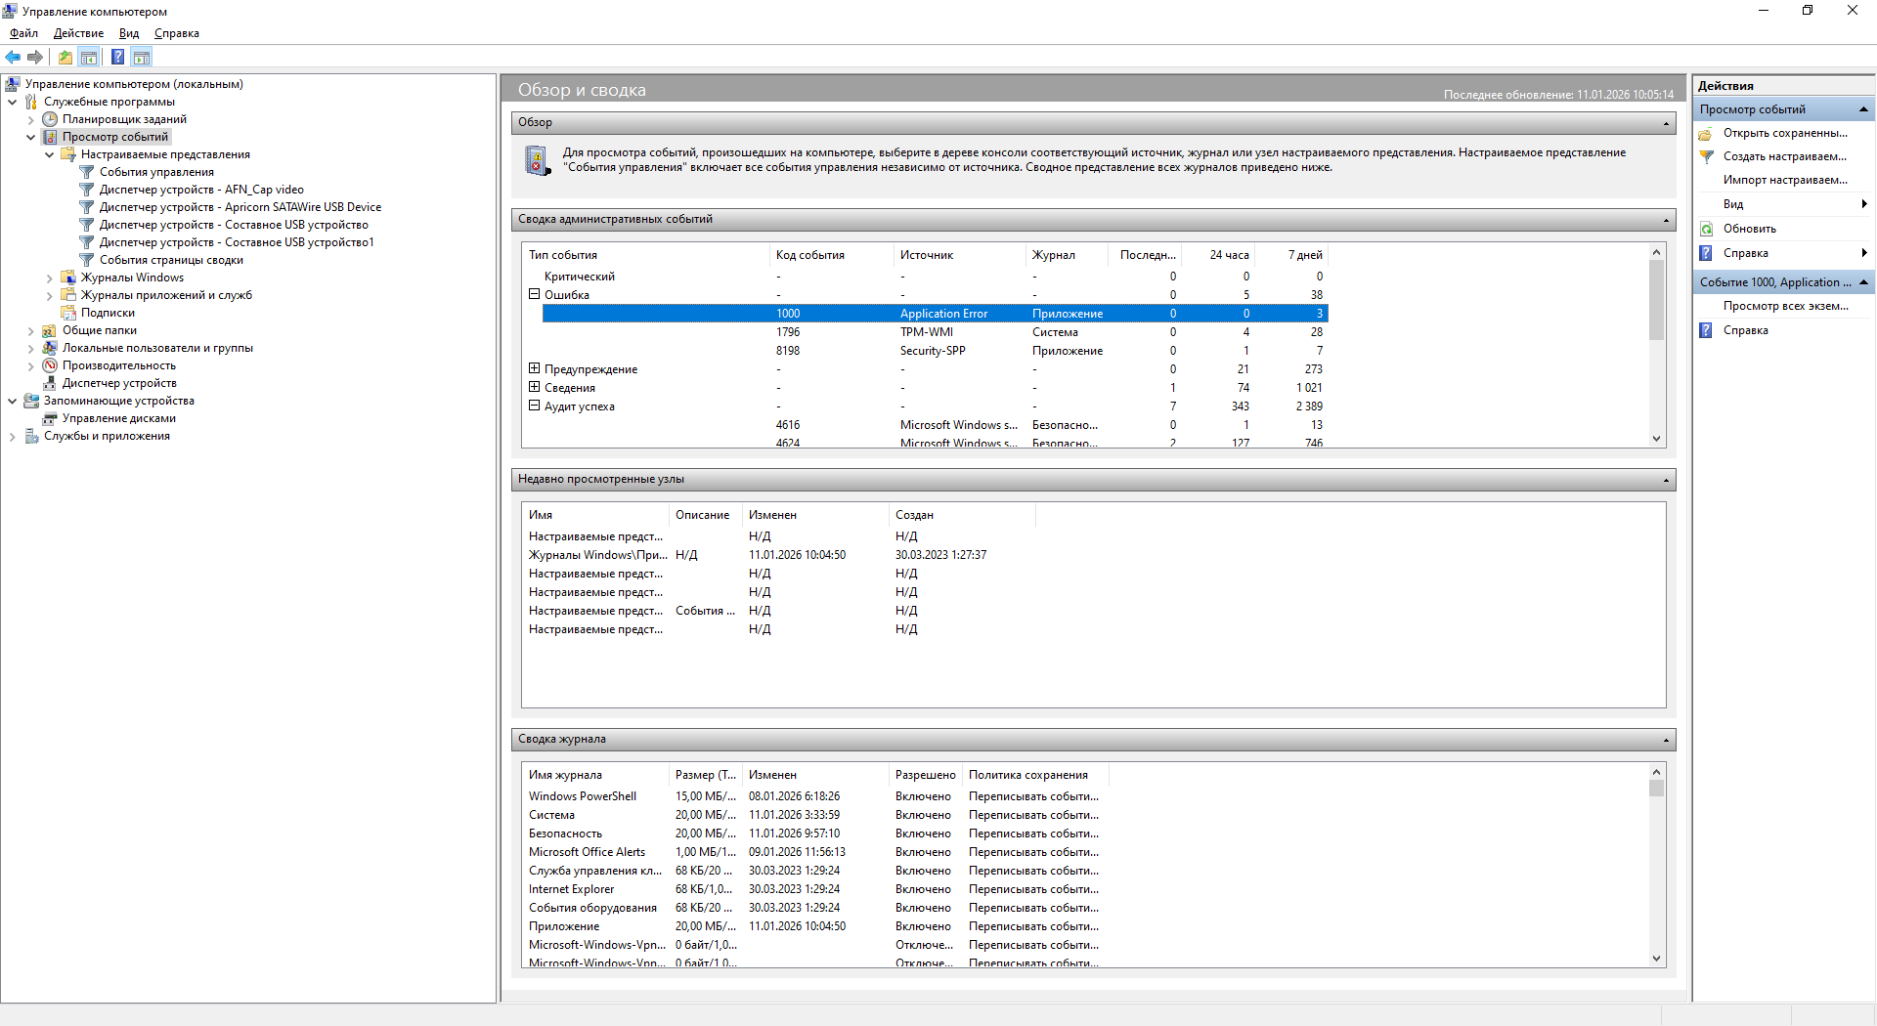Expand the Предупреждение event group
1877x1026 pixels.
coord(535,369)
